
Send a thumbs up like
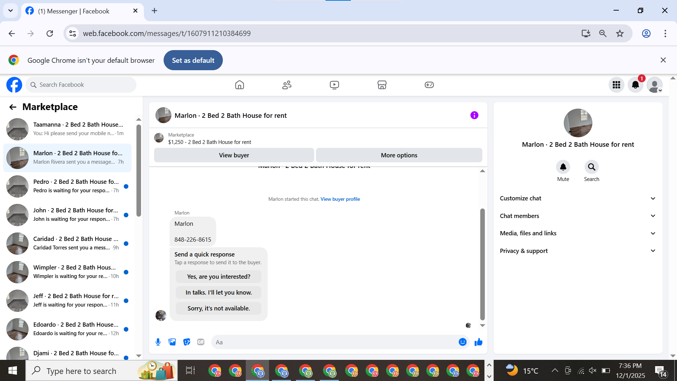click(478, 342)
